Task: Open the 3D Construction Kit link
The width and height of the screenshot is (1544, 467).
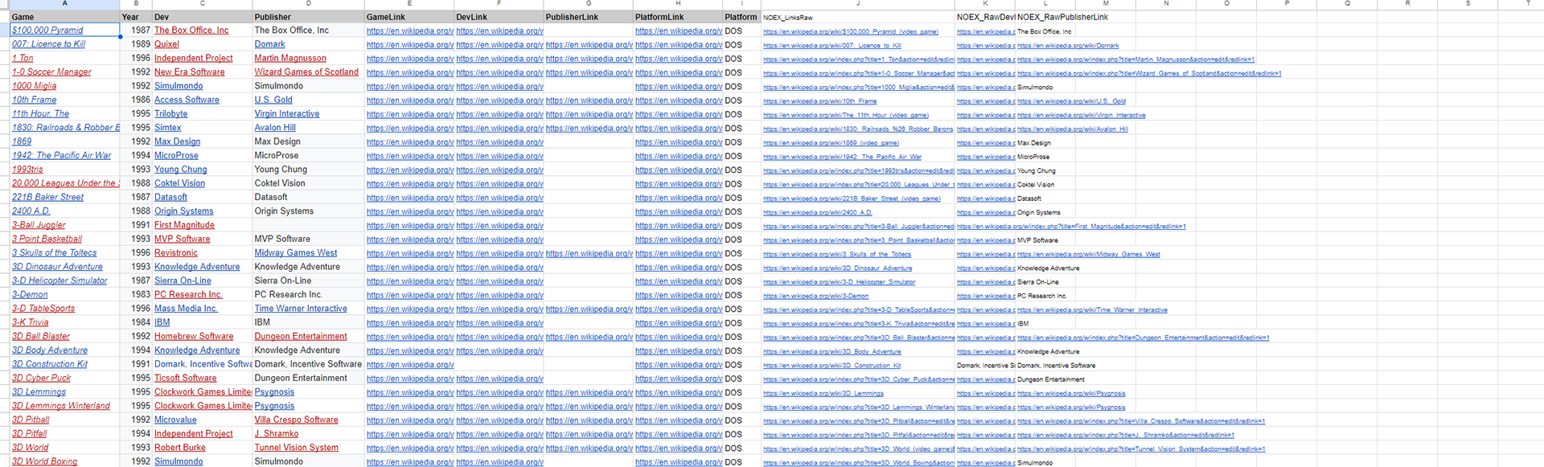Action: (x=50, y=364)
